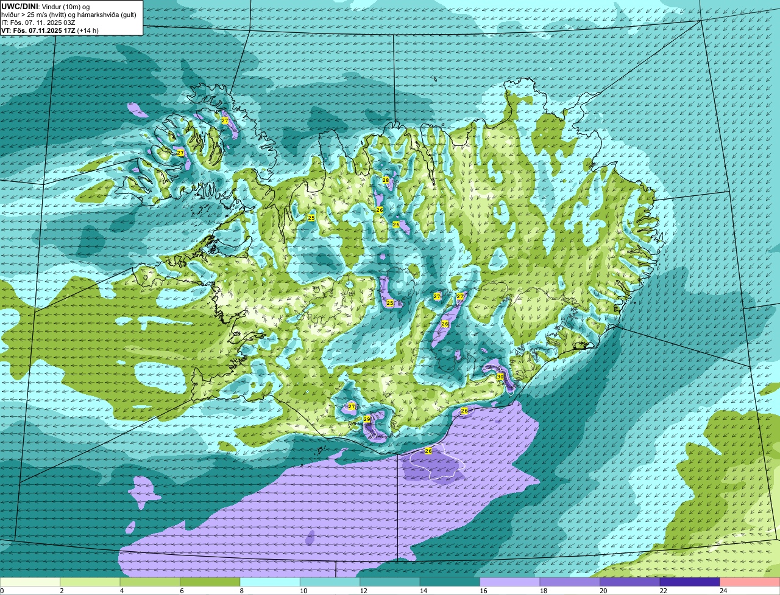Screen dimensions: 780x595
Task: Click the legend tick label 20
Action: pos(603,591)
